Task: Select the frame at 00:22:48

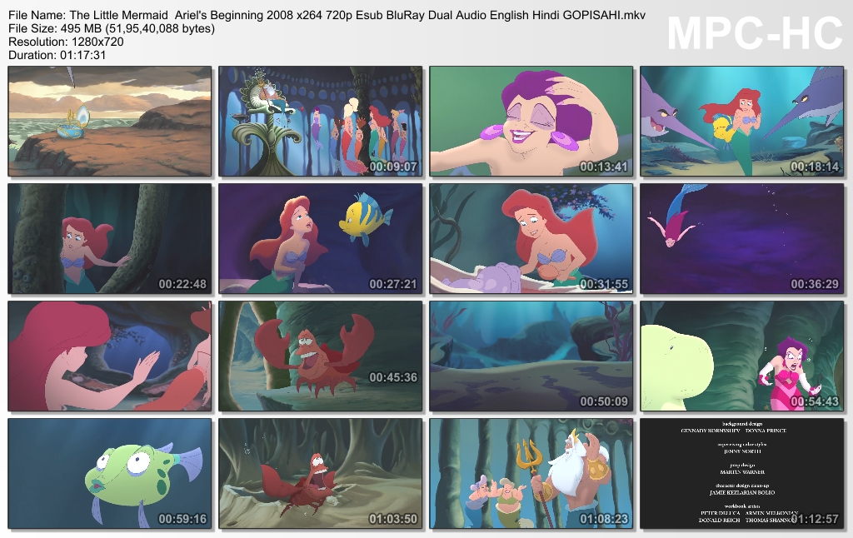Action: 110,239
